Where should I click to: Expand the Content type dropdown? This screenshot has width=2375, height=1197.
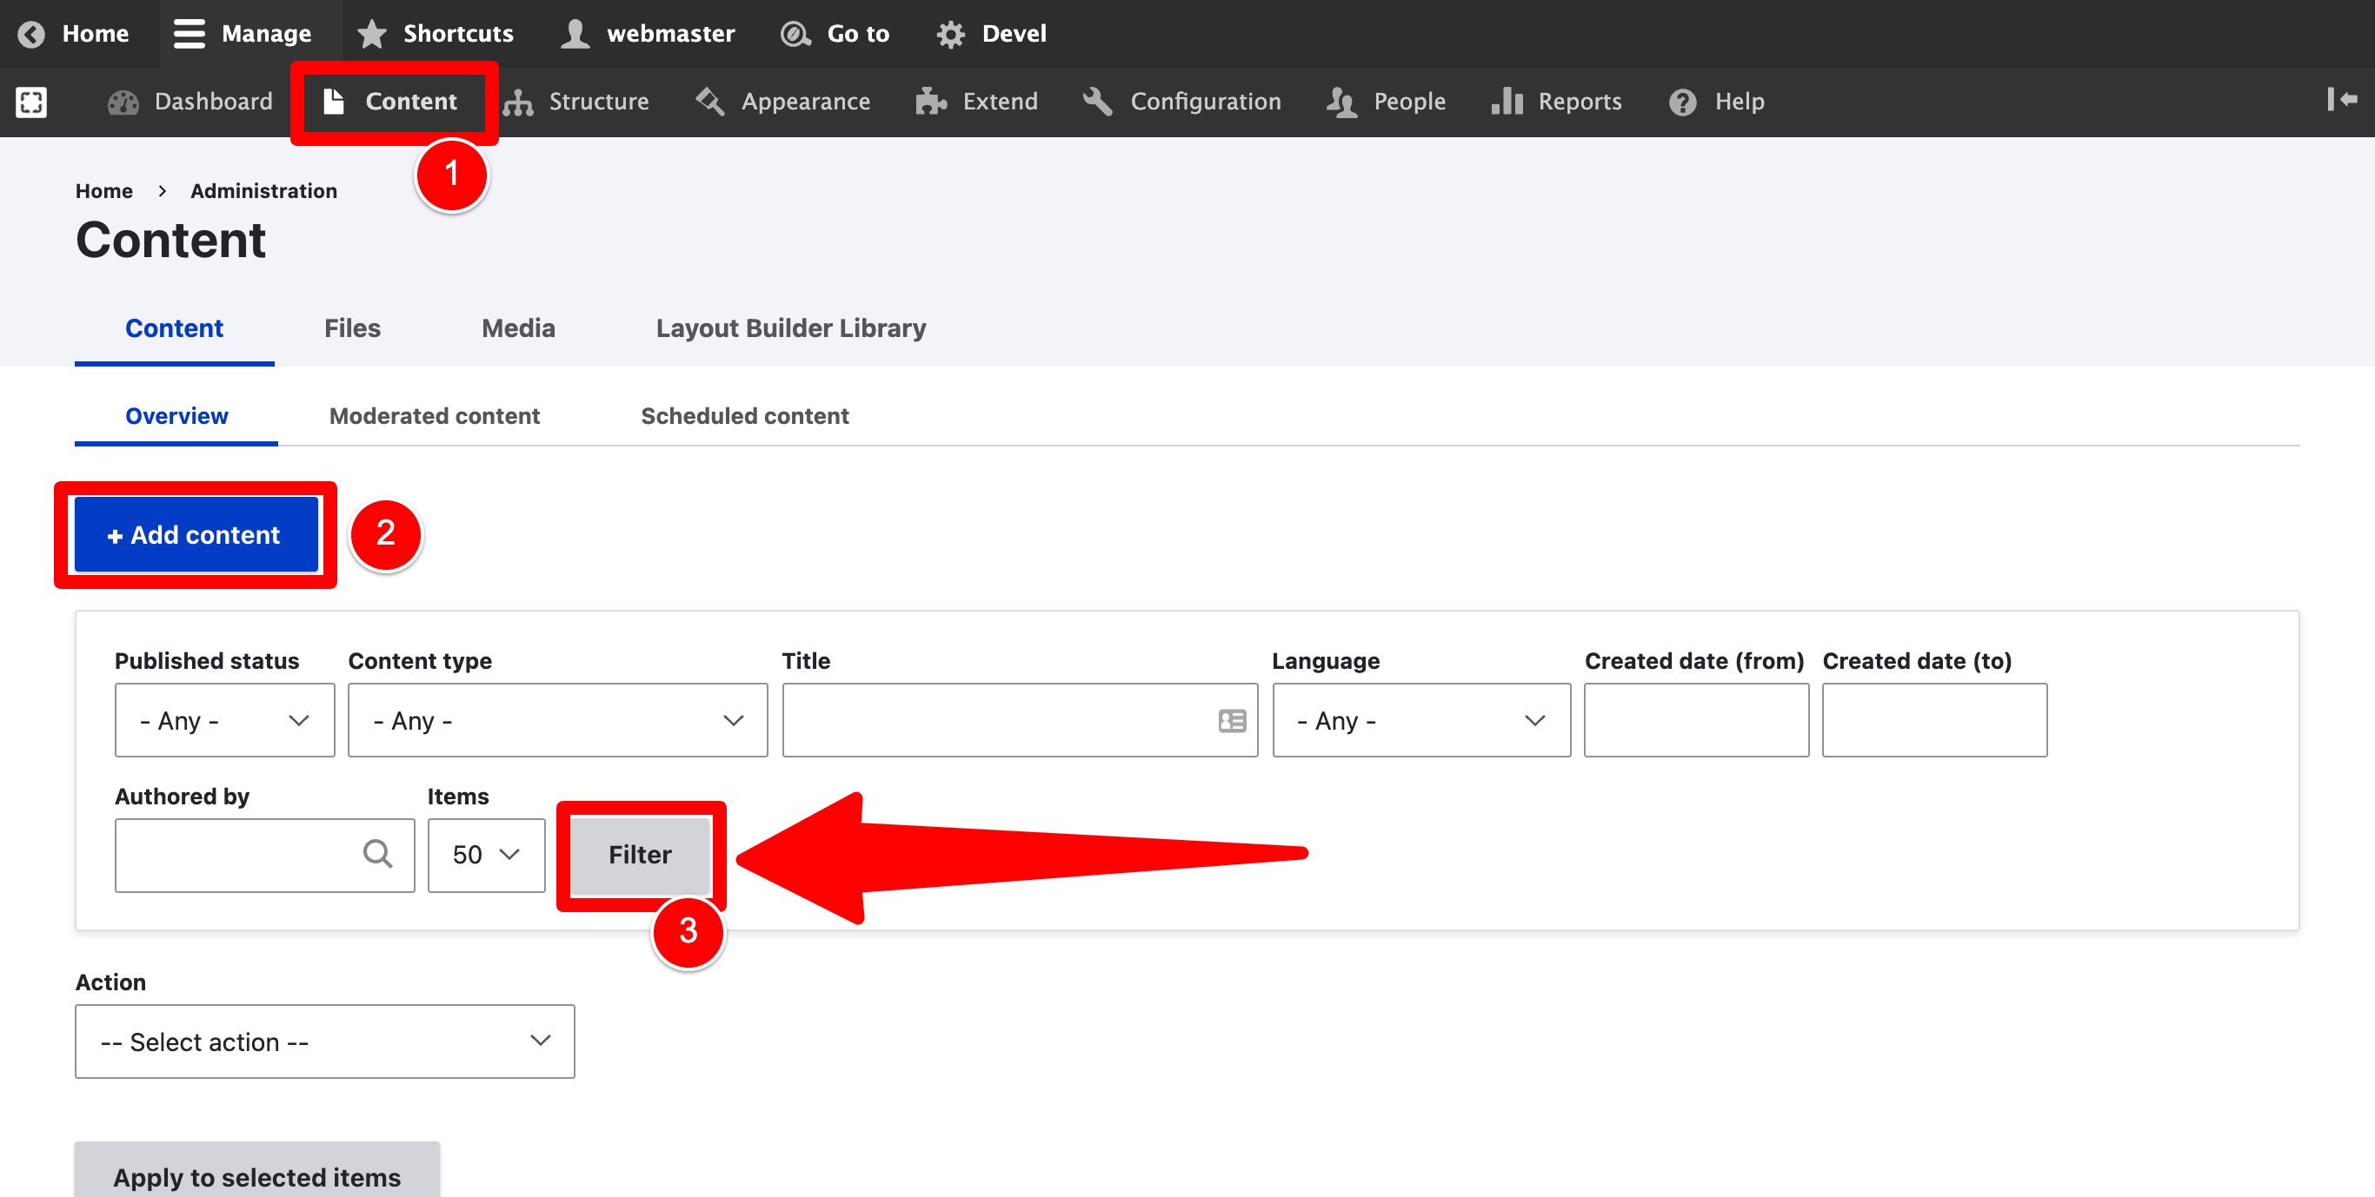(x=557, y=721)
